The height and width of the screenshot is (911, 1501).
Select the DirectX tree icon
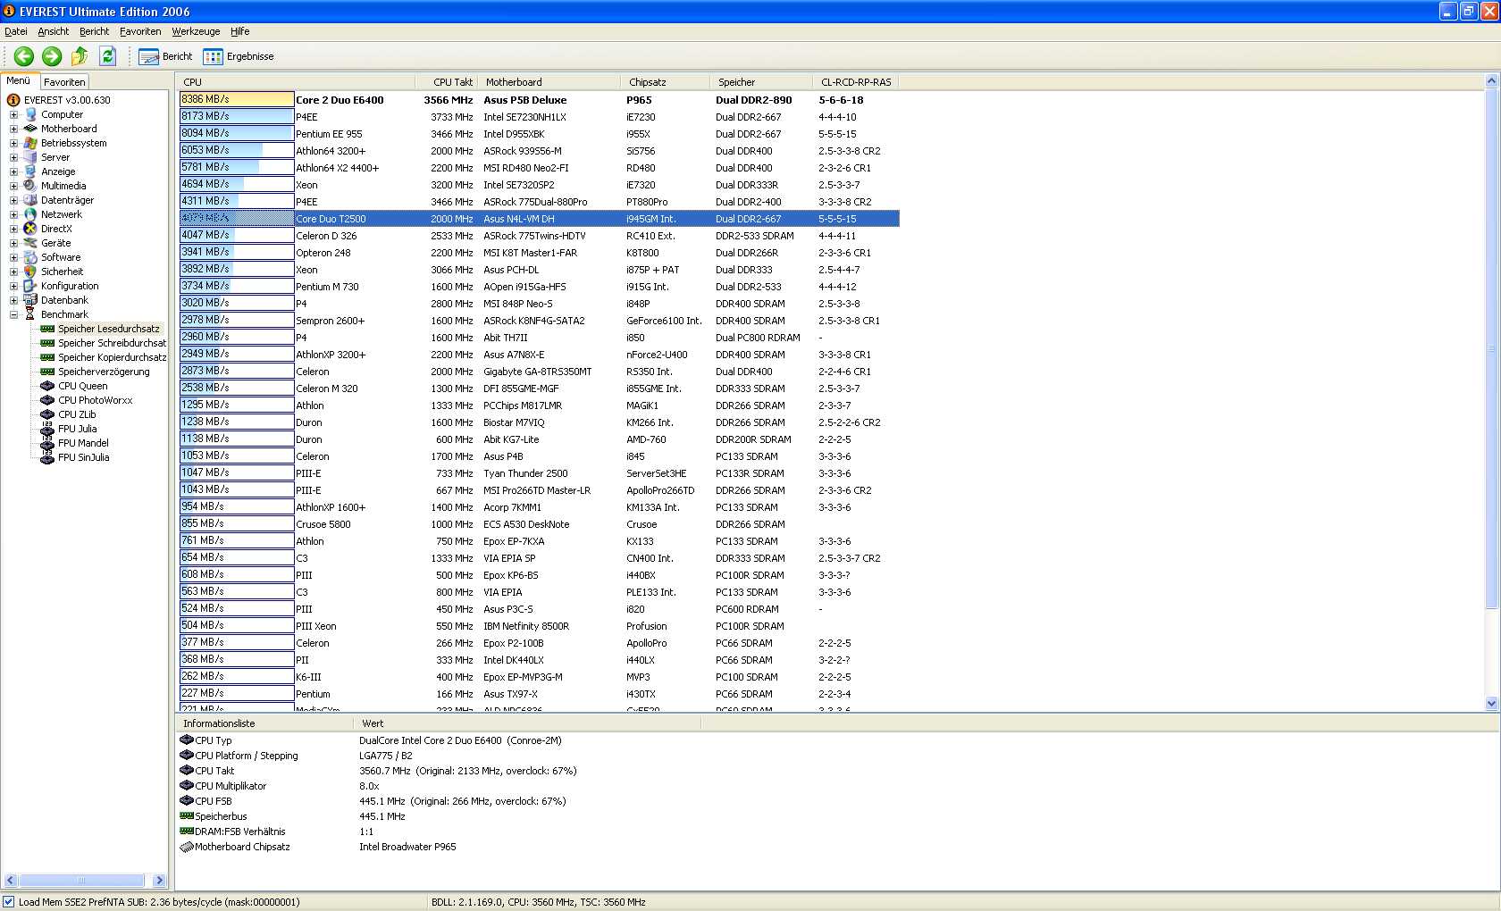coord(31,229)
